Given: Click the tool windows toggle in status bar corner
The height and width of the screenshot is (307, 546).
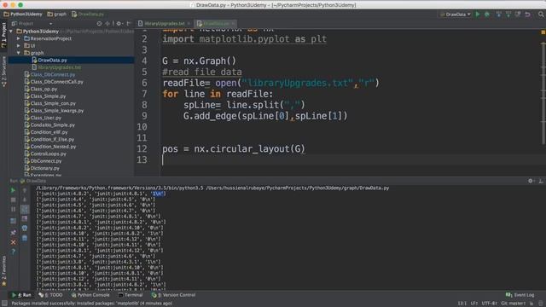Looking at the screenshot, I should [x=3, y=304].
